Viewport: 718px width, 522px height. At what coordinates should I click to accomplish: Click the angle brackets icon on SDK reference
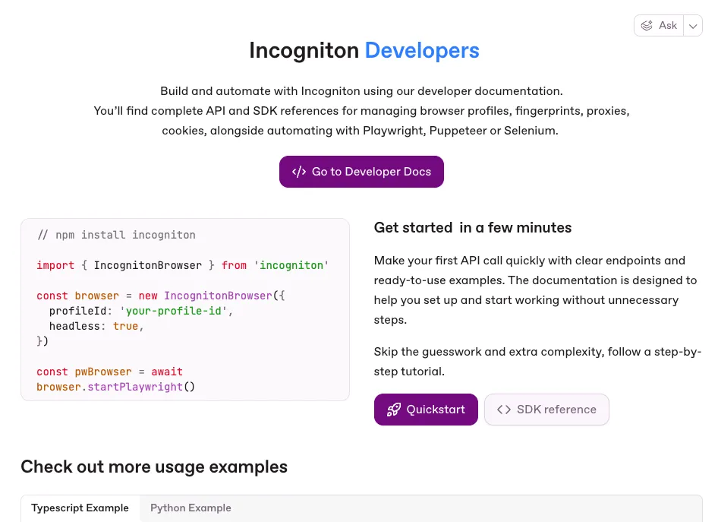click(x=504, y=410)
